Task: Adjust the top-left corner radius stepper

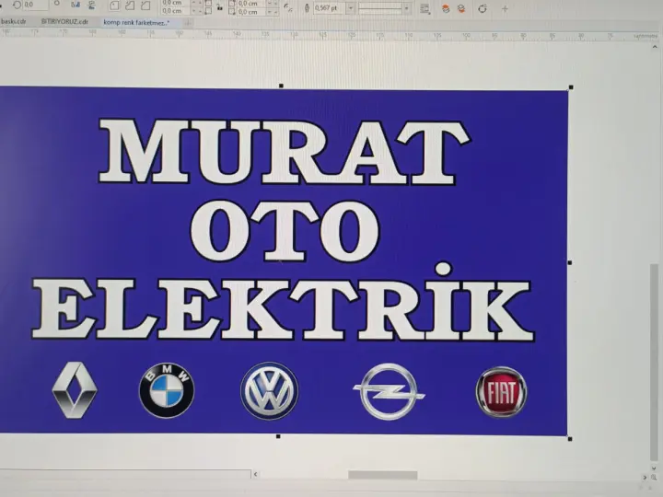Action: (x=197, y=3)
